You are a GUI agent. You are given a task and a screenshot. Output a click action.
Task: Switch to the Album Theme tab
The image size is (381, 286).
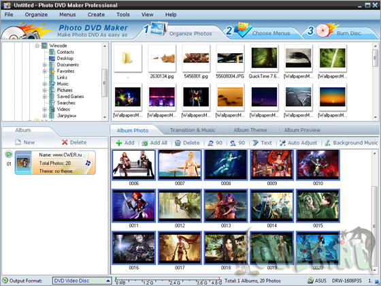point(250,130)
